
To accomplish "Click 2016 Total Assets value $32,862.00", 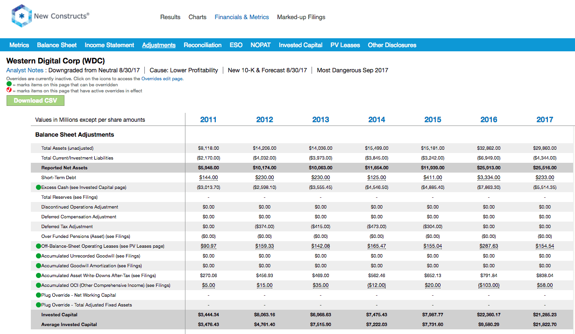I will [489, 148].
